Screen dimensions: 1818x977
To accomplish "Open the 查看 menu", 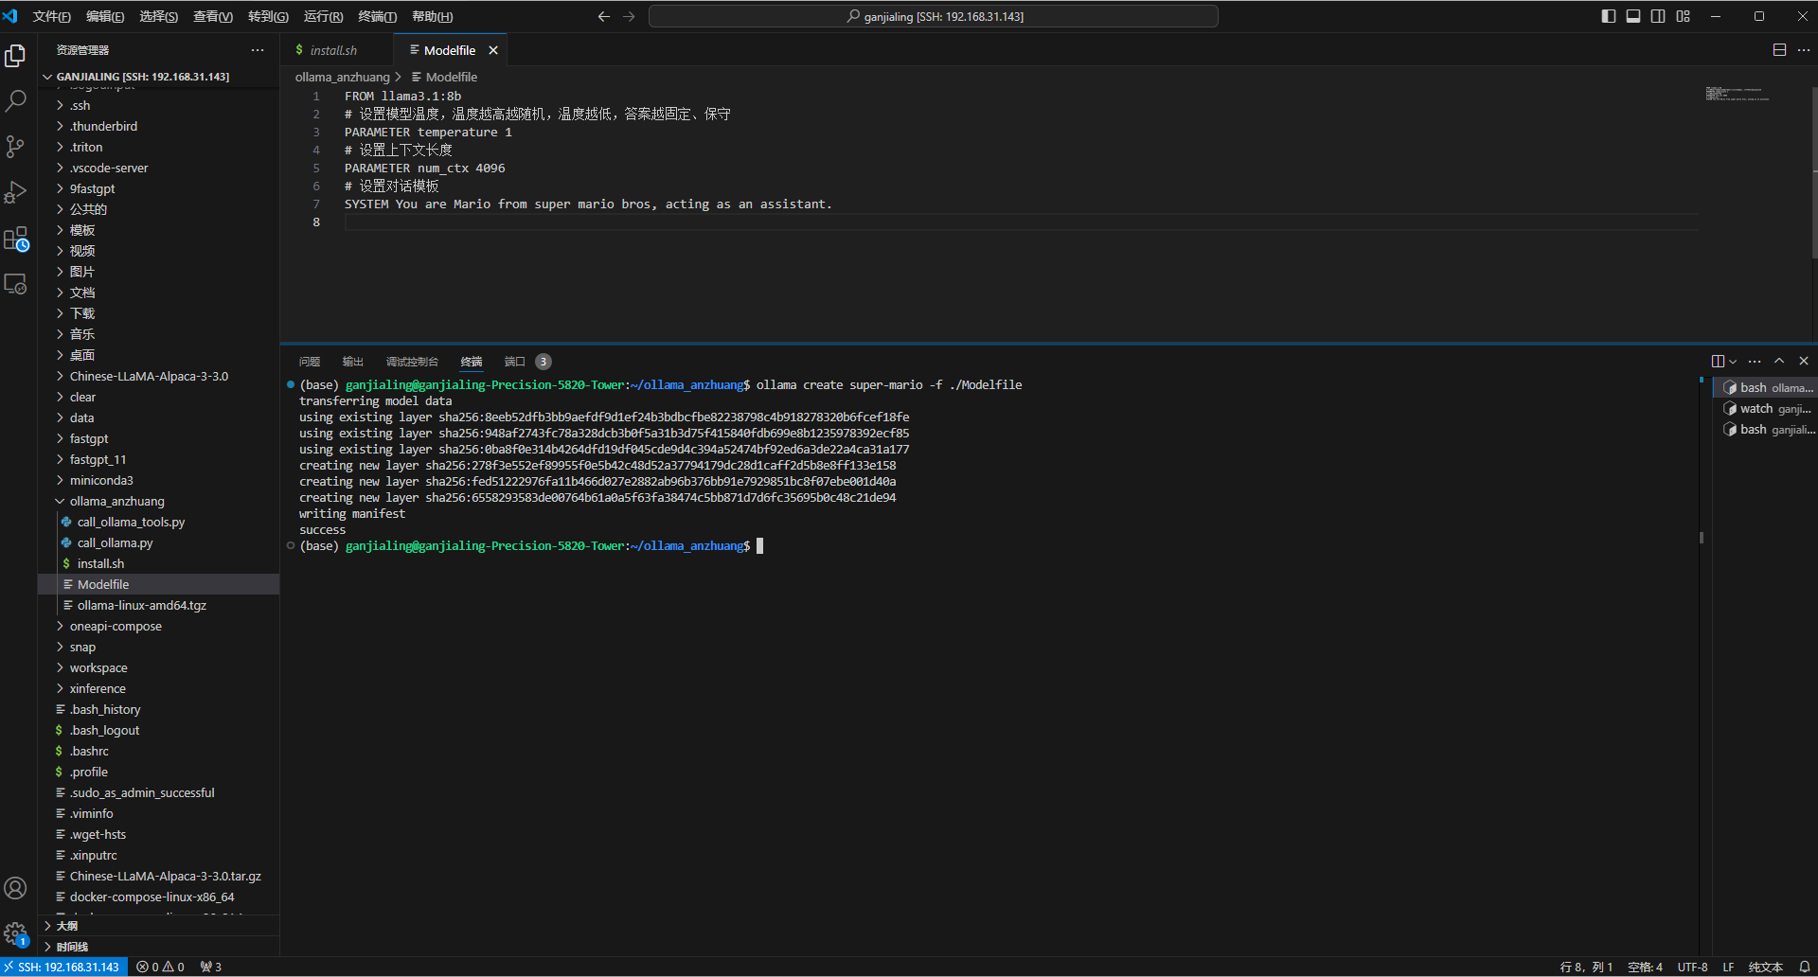I will [213, 16].
